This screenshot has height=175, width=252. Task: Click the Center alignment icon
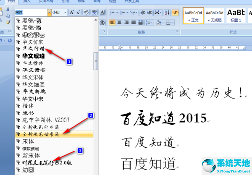119,23
